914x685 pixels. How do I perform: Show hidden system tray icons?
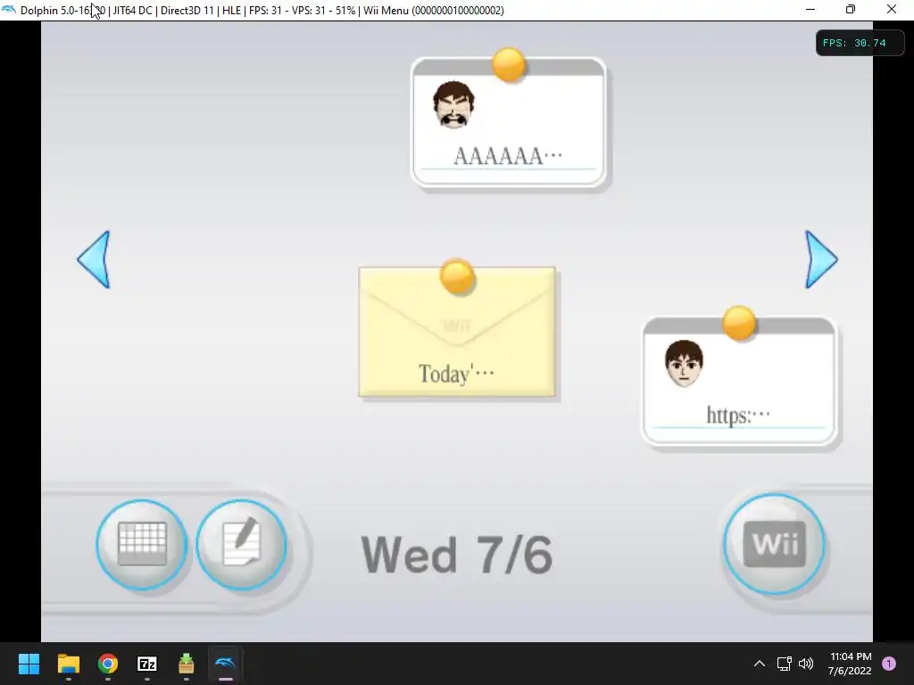(x=759, y=664)
